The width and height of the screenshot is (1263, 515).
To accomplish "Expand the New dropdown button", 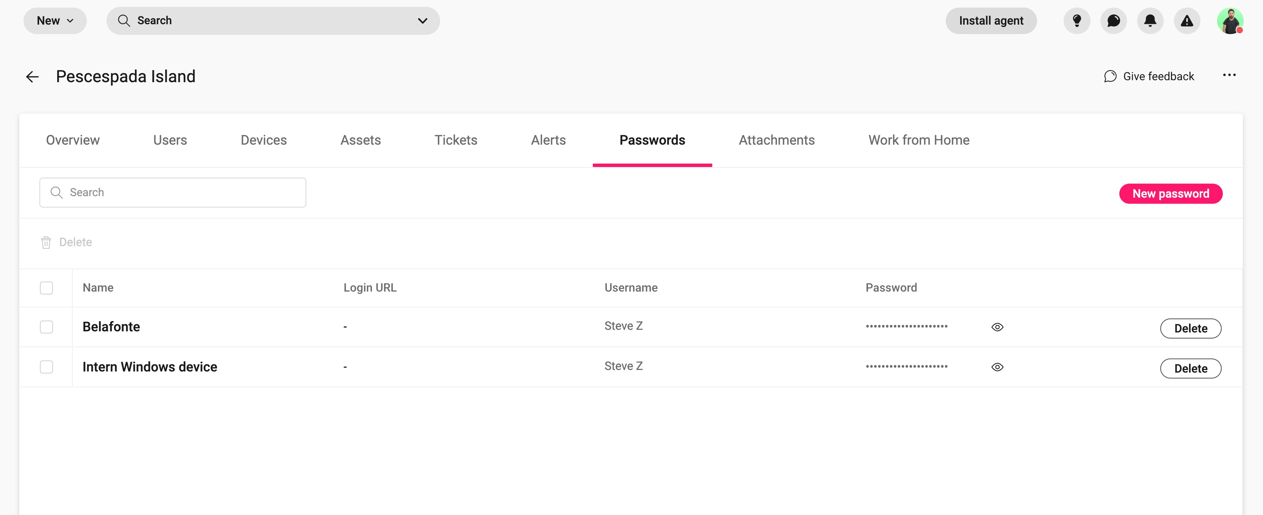I will tap(55, 20).
